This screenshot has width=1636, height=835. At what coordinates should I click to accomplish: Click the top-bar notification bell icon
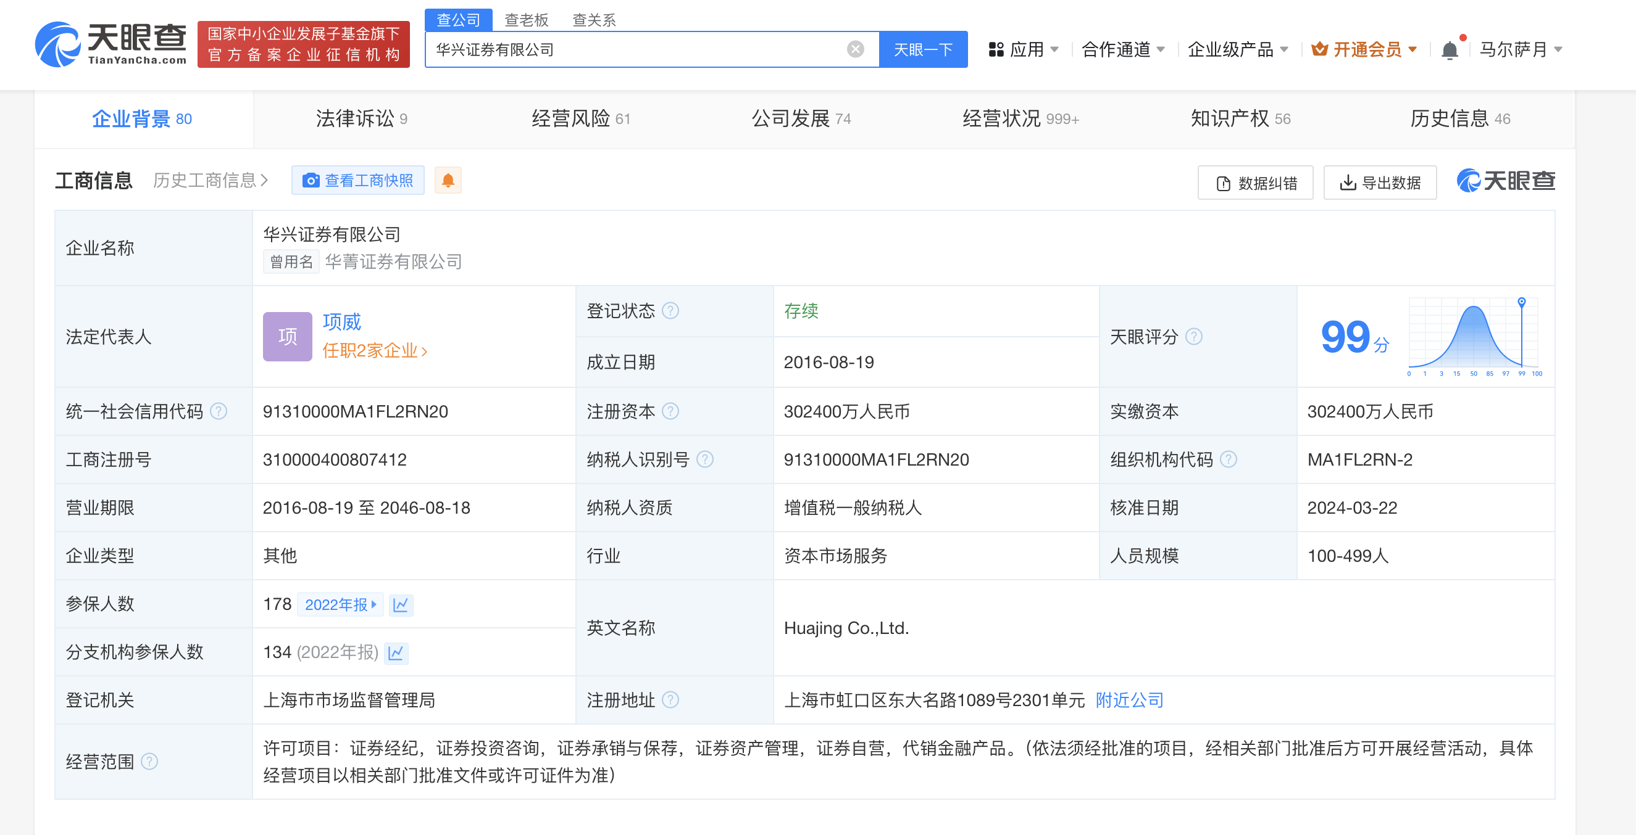[x=1450, y=49]
